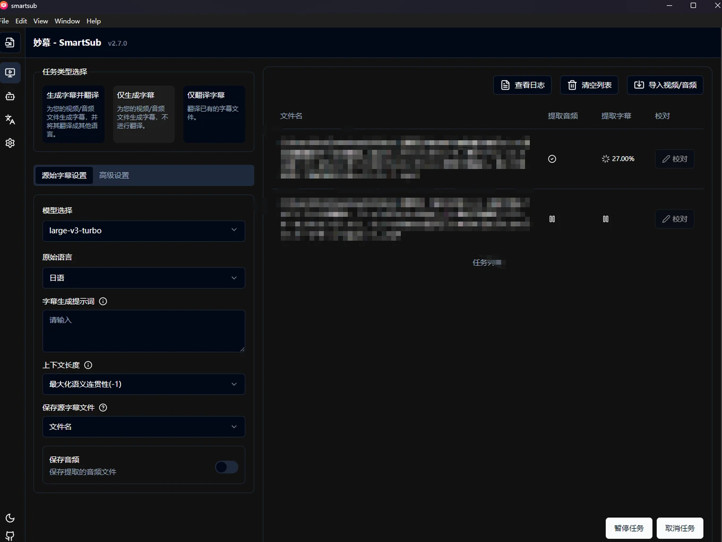Viewport: 722px width, 542px height.
Task: Select the 仅翻译字幕 task type card
Action: (x=214, y=115)
